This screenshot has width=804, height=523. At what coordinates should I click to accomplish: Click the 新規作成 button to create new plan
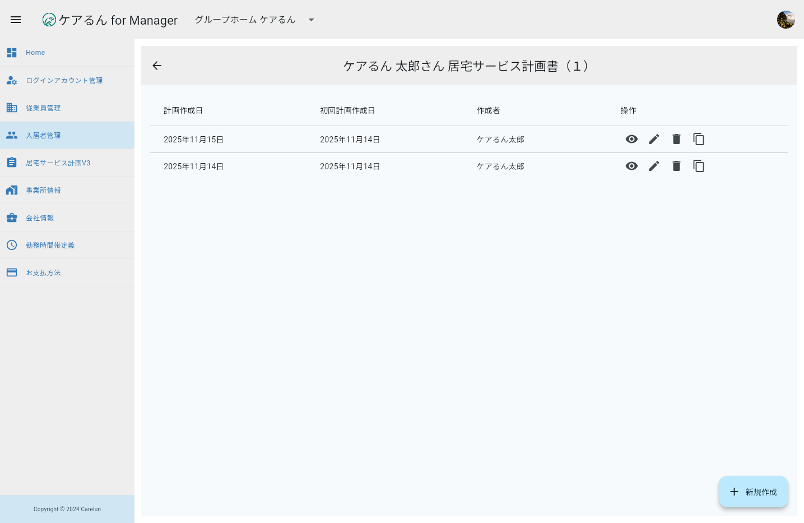coord(753,492)
